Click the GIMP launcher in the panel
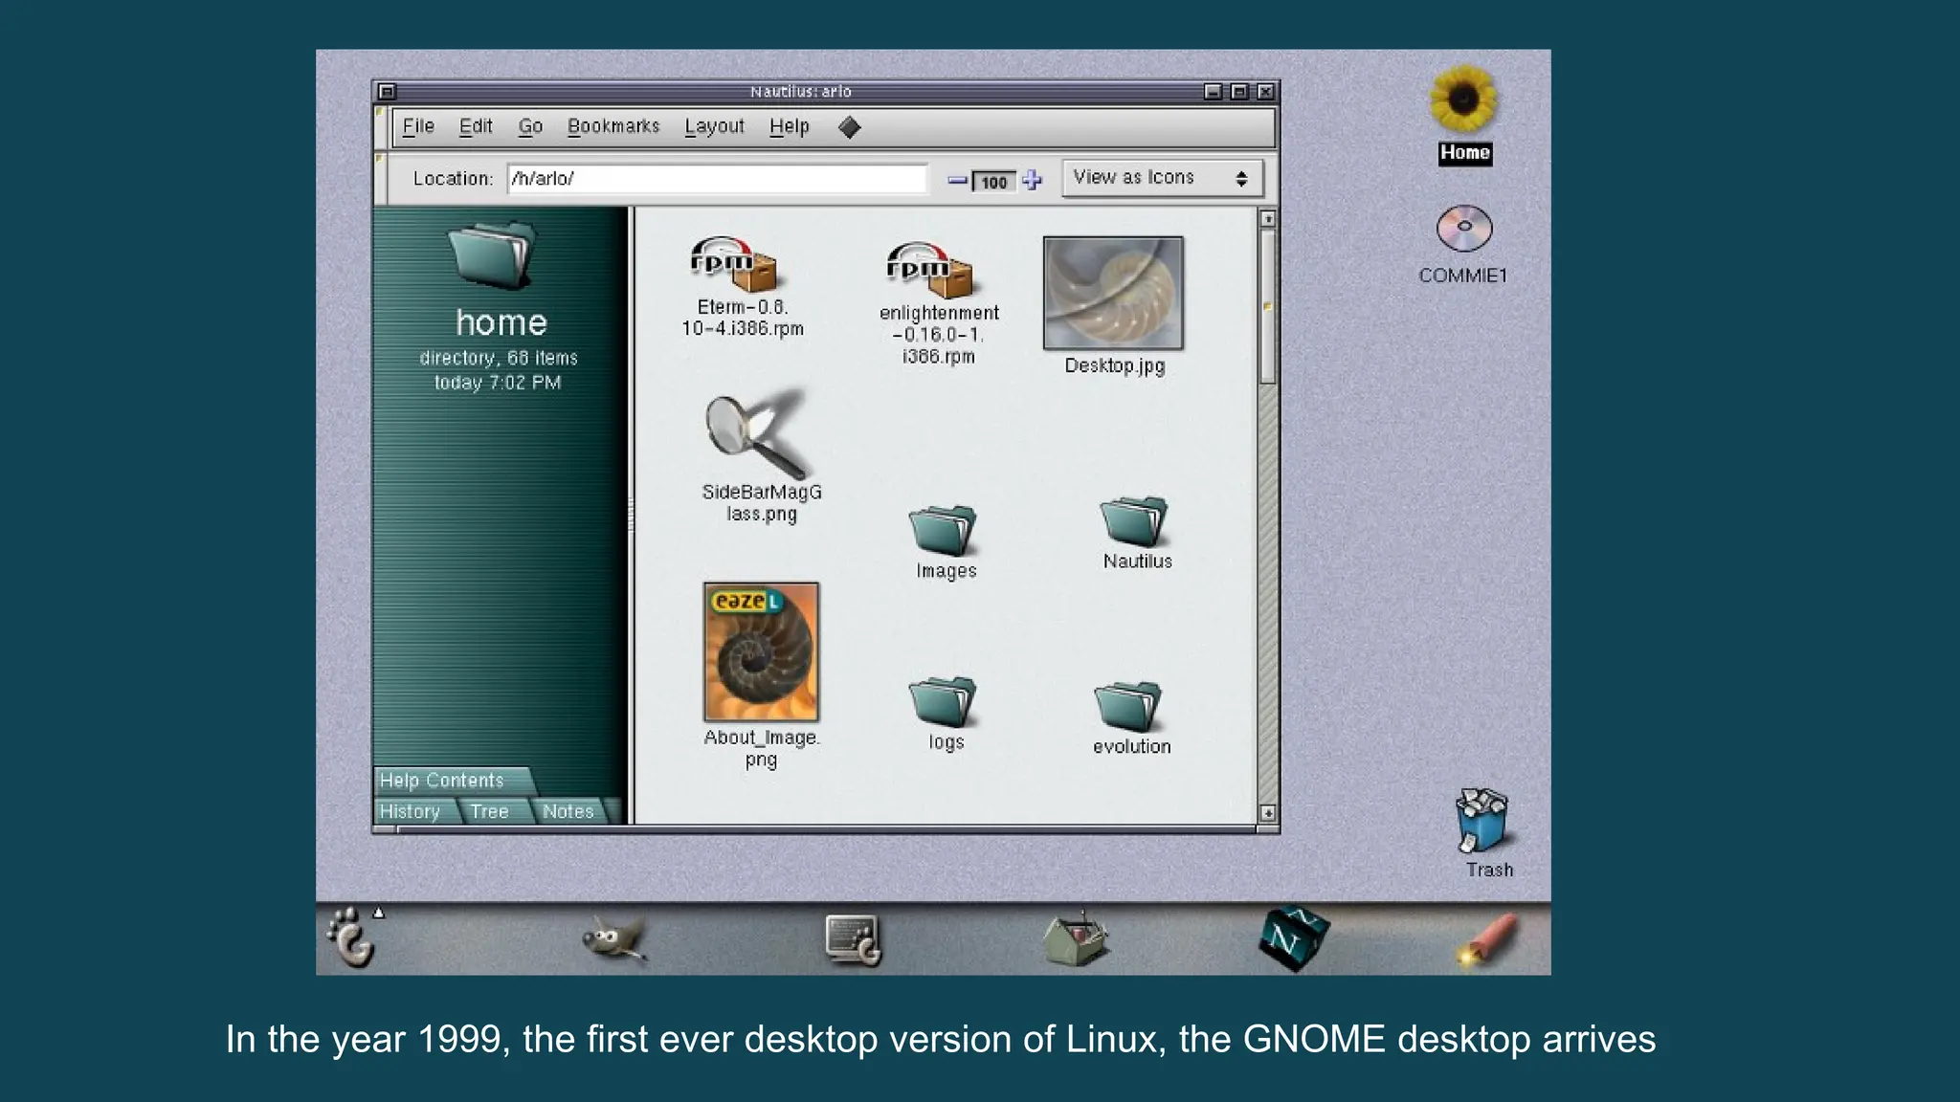Viewport: 1960px width, 1102px height. [x=614, y=939]
